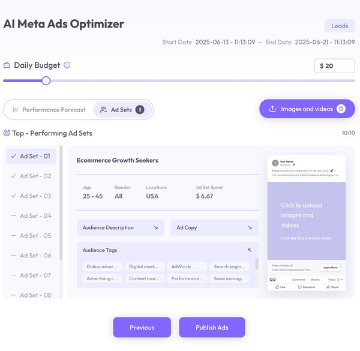Open the Ad Sets tab

click(121, 110)
